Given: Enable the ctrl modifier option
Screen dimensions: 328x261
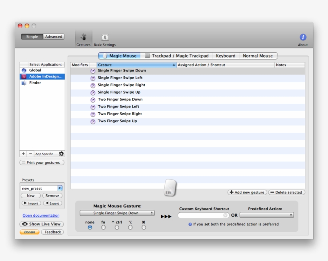Looking at the screenshot, I should (x=116, y=226).
